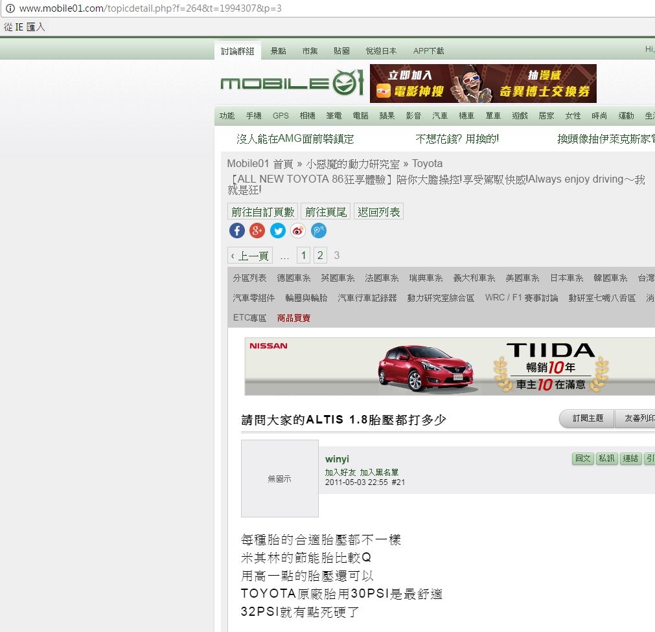Image resolution: width=655 pixels, height=632 pixels.
Task: Open 法國車系 subforum
Action: pos(382,278)
